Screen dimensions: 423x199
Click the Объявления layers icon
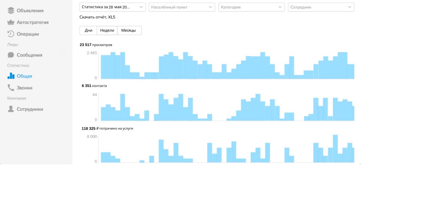click(11, 10)
